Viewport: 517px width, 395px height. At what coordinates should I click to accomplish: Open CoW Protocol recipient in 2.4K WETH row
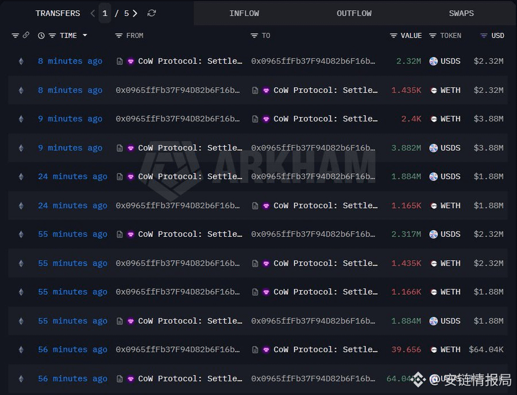click(x=326, y=119)
